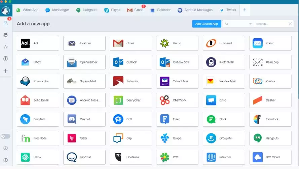Switch to the WhatsApp tab
The width and height of the screenshot is (299, 169).
tap(27, 10)
